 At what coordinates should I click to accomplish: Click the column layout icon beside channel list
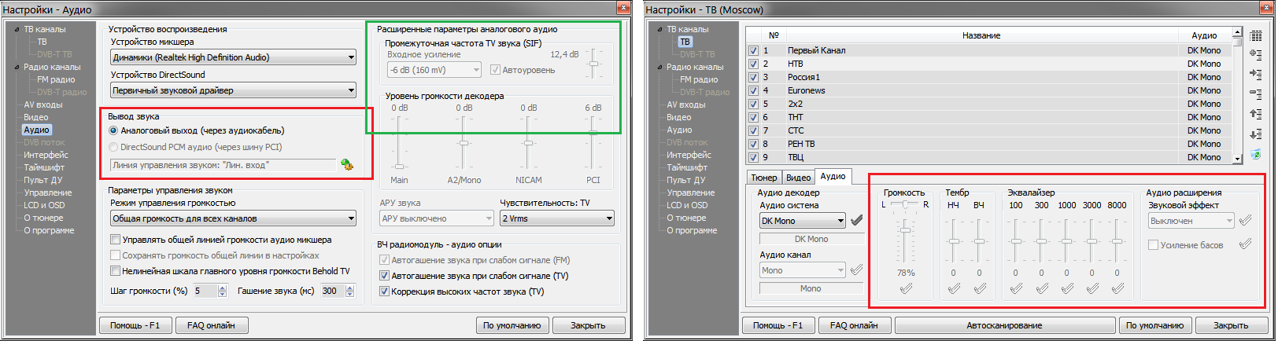pyautogui.click(x=1255, y=36)
